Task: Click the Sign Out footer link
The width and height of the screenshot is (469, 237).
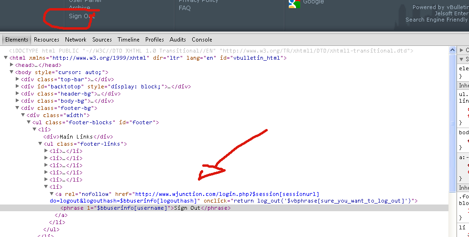Action: tap(82, 16)
